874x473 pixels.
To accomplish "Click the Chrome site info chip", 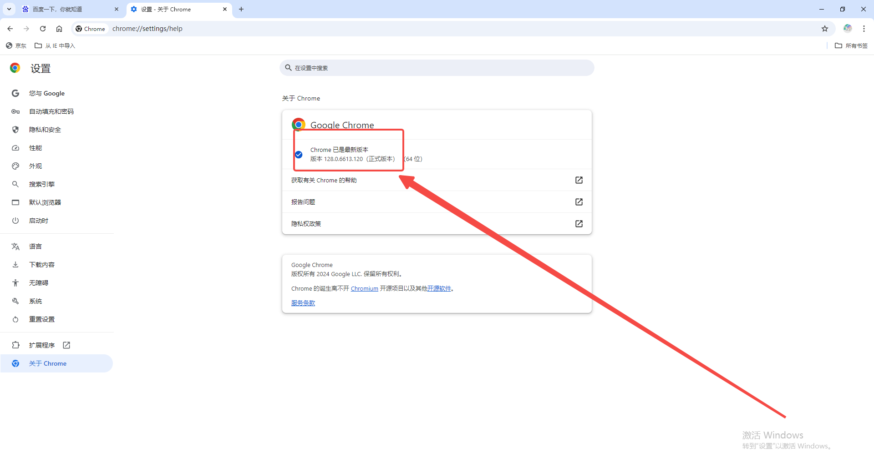I will (91, 29).
